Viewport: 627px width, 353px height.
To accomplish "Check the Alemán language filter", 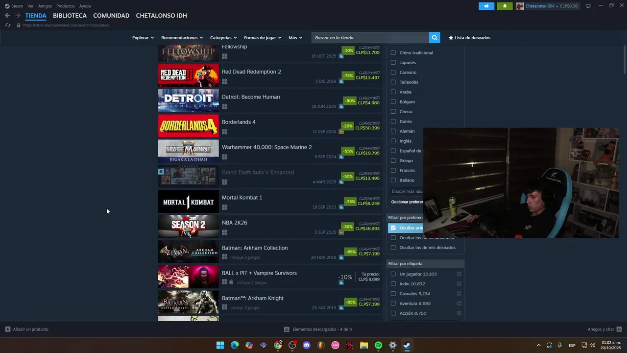I will click(x=393, y=131).
